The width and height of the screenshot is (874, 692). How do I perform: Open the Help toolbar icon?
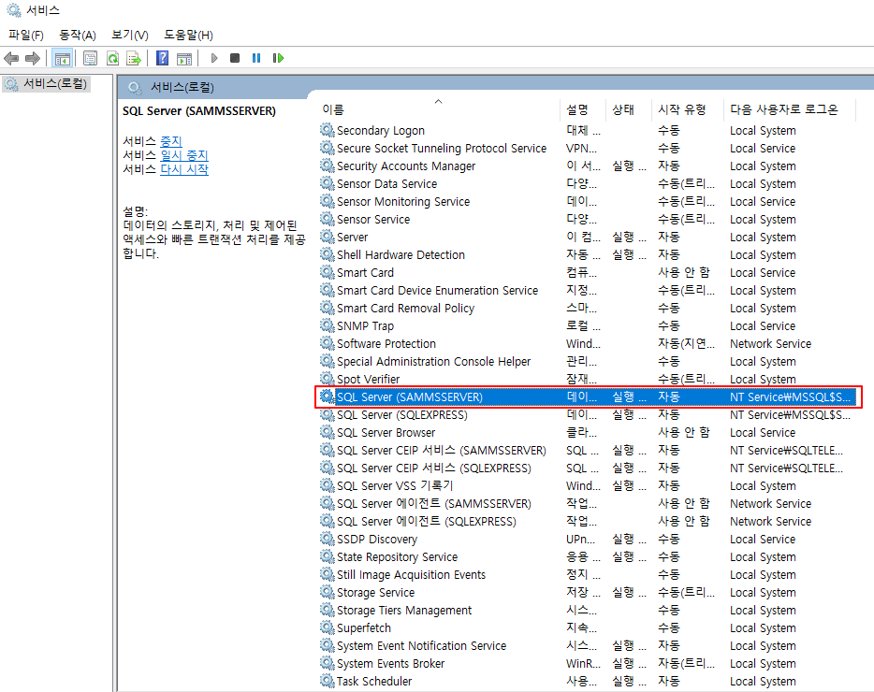tap(162, 58)
